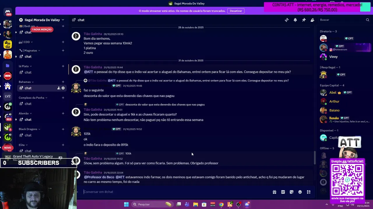Open the emoji picker
Screen dimensions: 373x209
[x=300, y=192]
